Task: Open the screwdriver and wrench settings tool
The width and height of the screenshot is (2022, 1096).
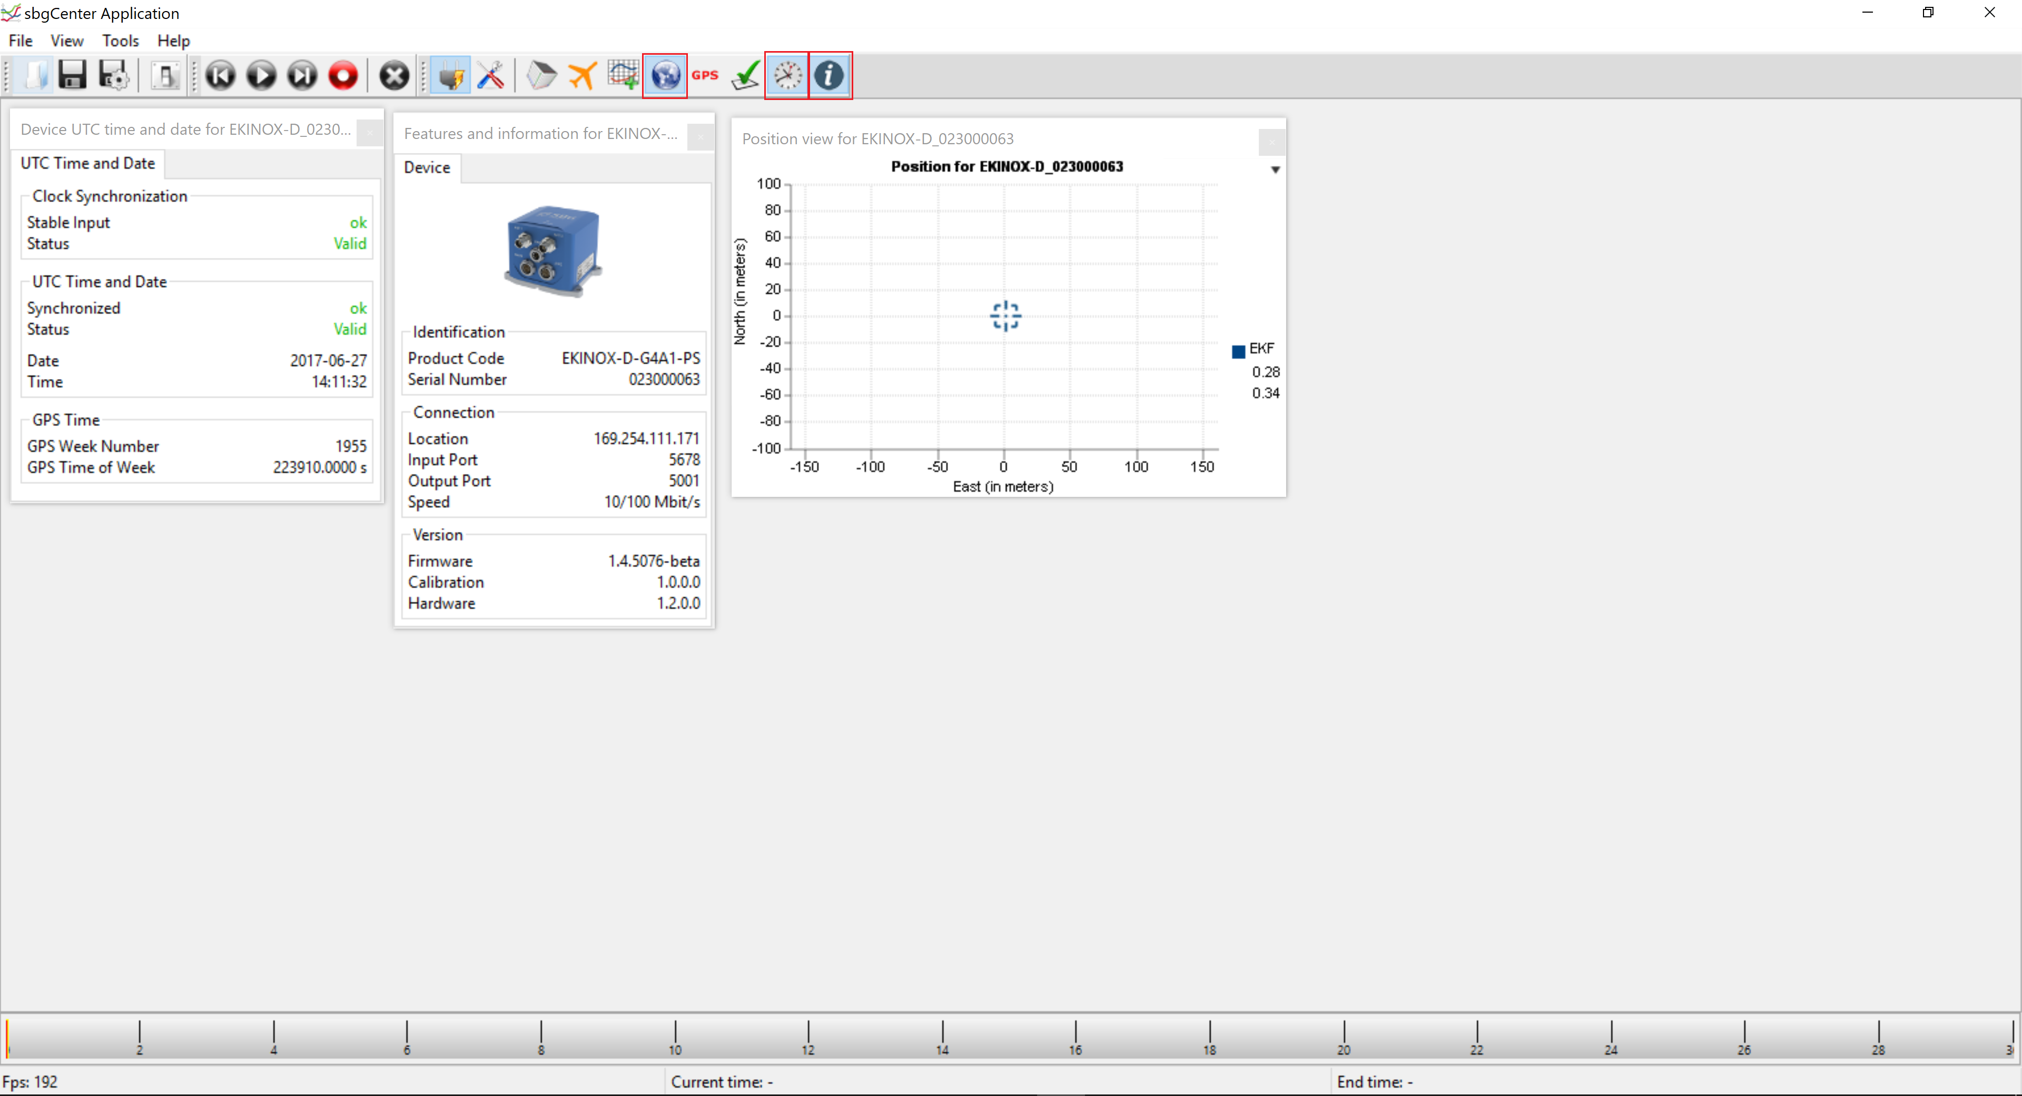Action: [491, 75]
